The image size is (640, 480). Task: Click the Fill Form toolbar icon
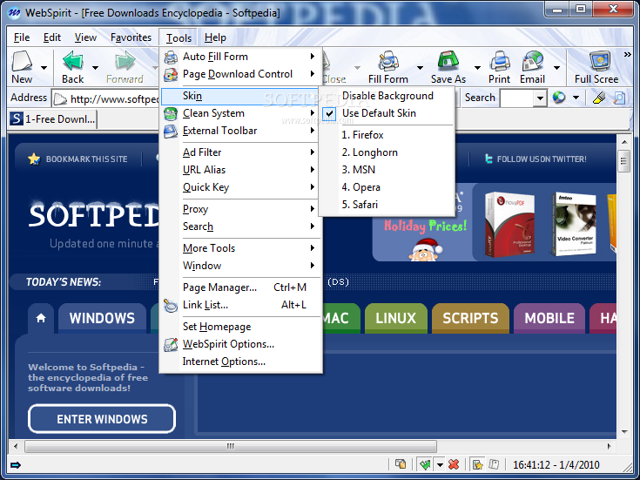(x=388, y=61)
